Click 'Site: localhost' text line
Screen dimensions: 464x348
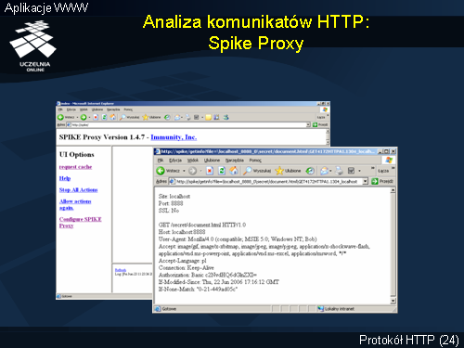174,196
